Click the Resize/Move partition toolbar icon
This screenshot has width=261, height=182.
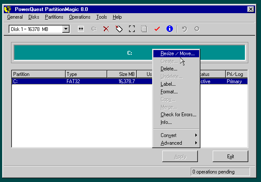coord(81,29)
